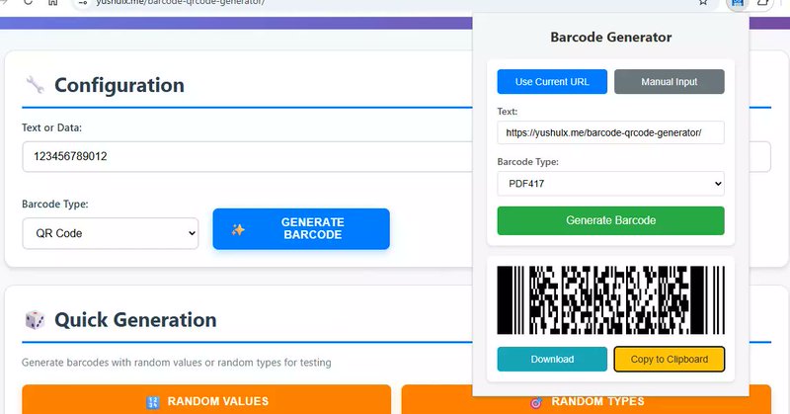Click the wrench icon beside Configuration

point(35,85)
